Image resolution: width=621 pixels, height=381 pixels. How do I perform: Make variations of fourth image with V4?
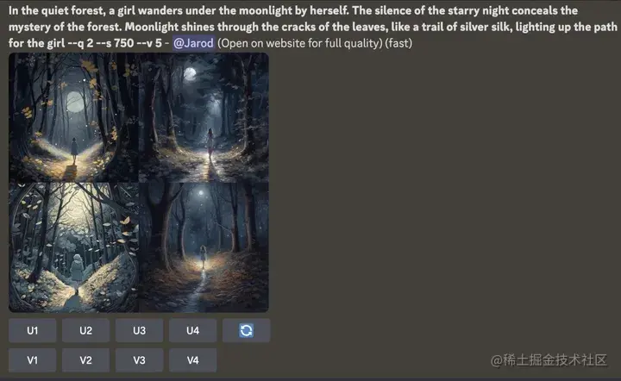click(x=193, y=360)
